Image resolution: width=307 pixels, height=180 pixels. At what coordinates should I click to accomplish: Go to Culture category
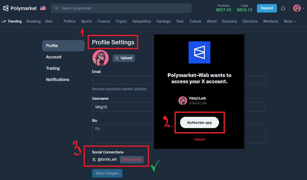coord(195,21)
